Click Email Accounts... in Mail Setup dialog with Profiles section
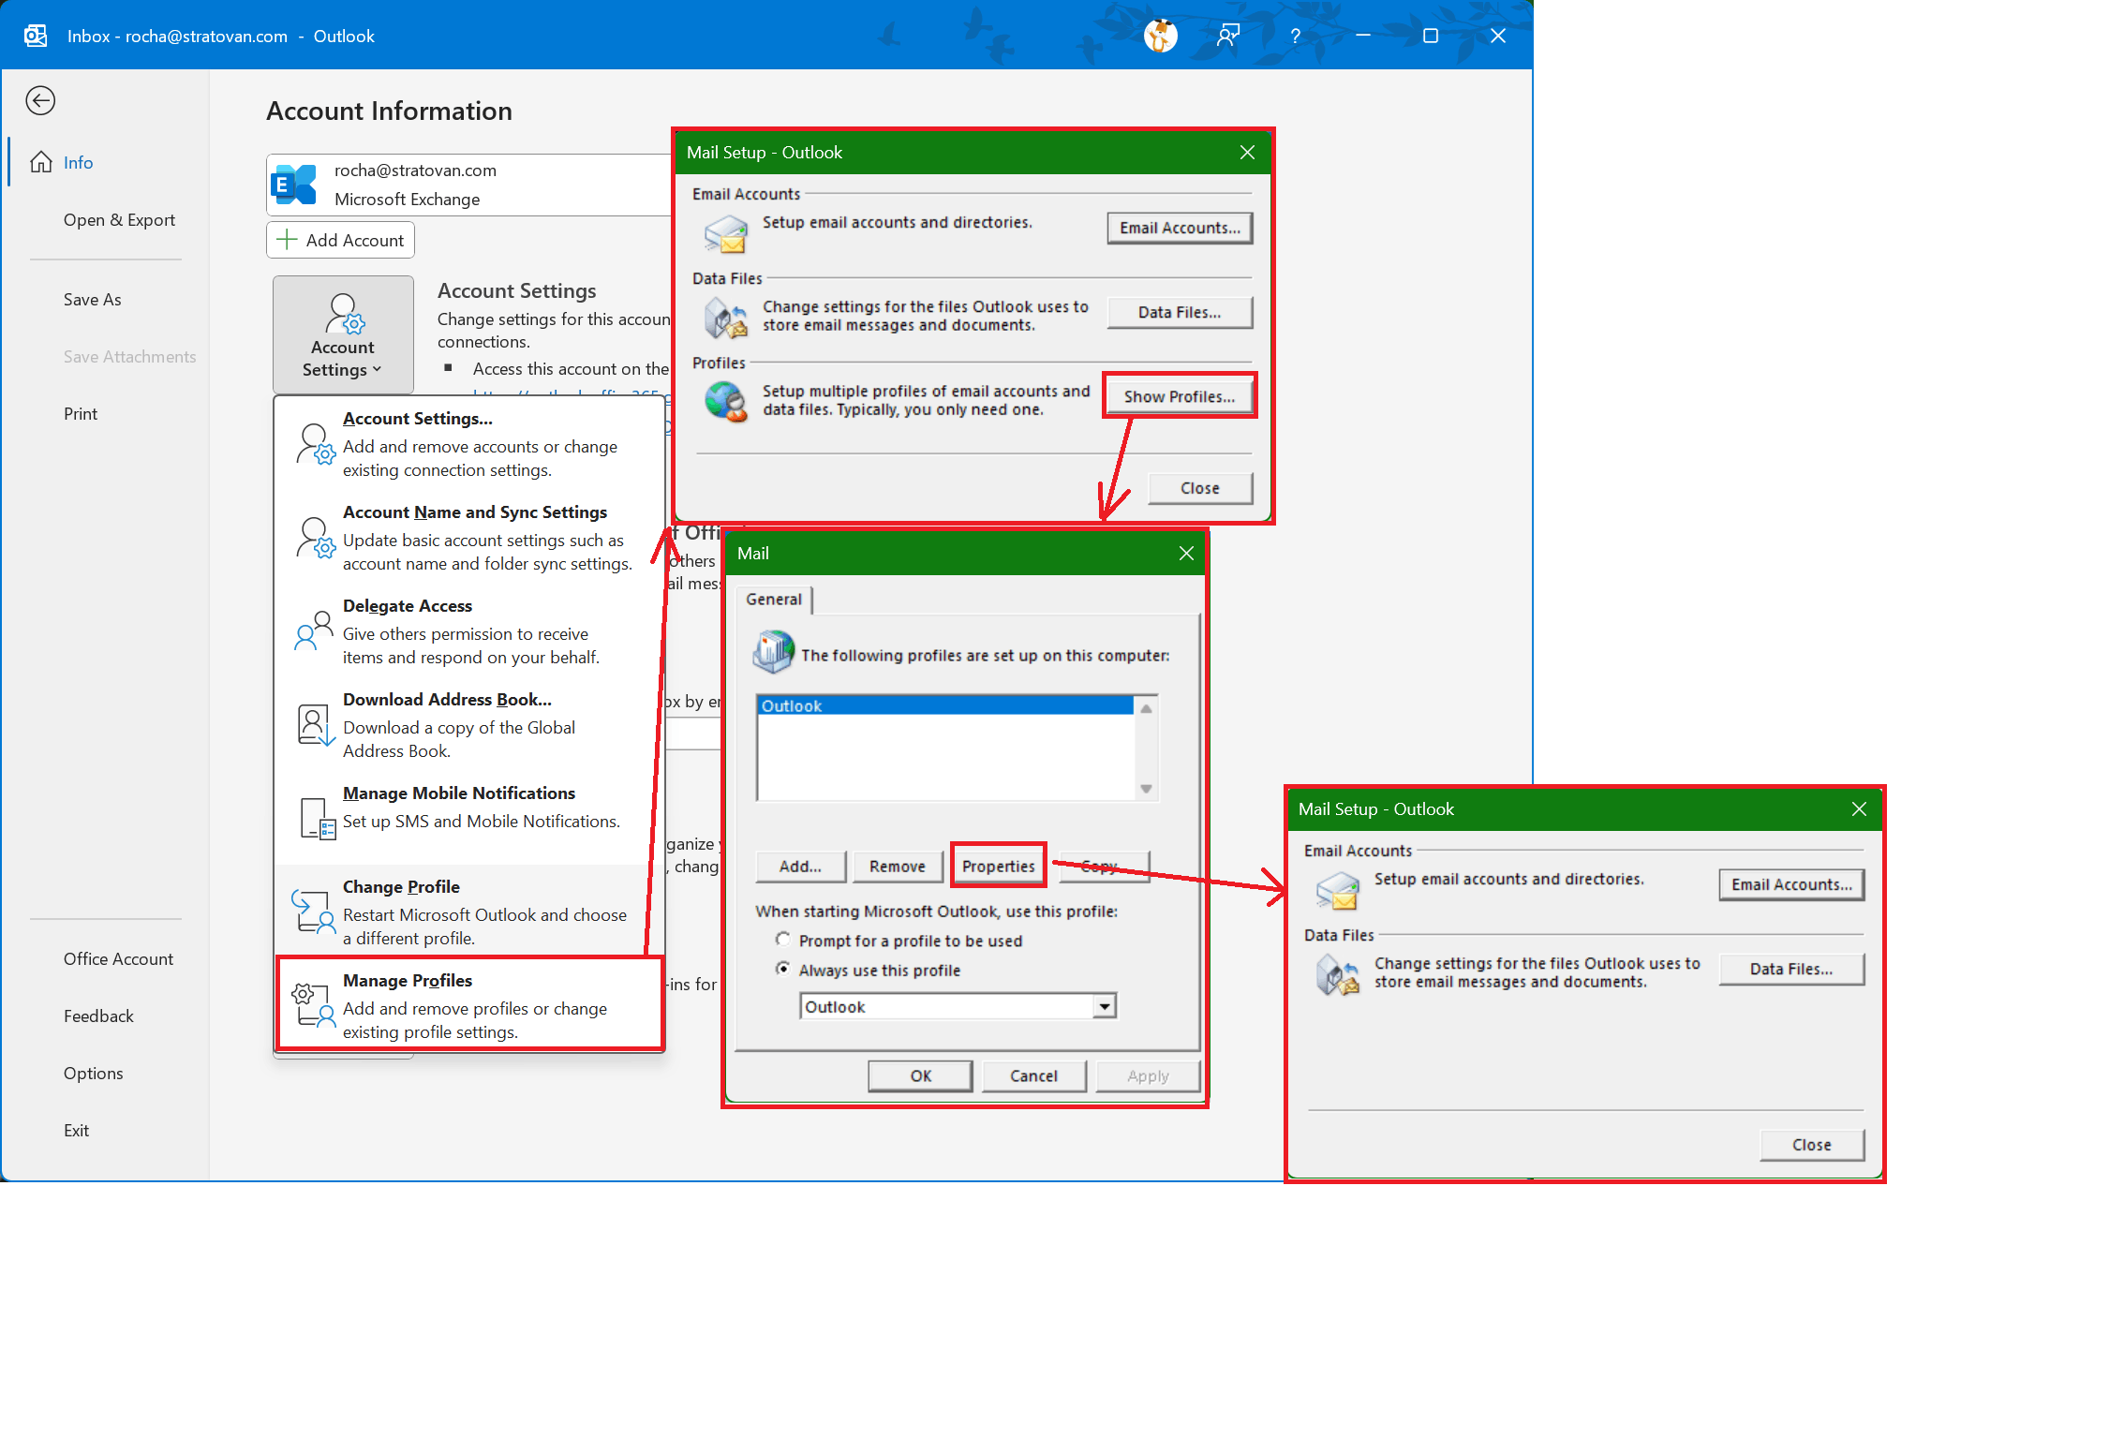The image size is (2109, 1438). pos(1180,228)
